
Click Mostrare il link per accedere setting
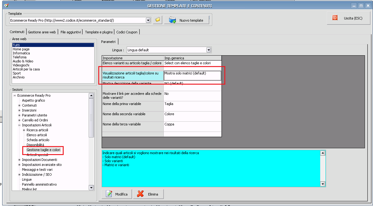pyautogui.click(x=133, y=96)
